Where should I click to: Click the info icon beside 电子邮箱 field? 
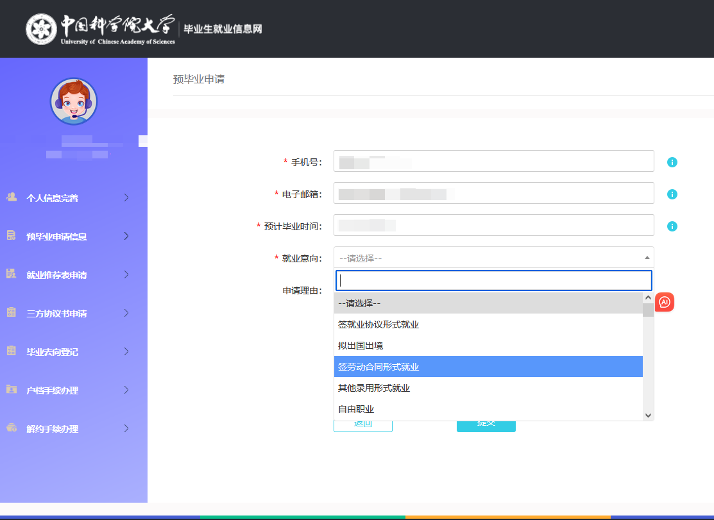pyautogui.click(x=672, y=194)
